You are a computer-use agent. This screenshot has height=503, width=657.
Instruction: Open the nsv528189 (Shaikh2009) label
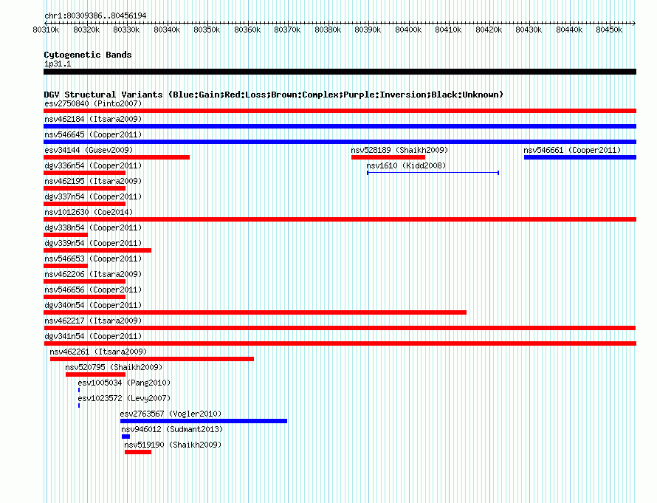(399, 150)
